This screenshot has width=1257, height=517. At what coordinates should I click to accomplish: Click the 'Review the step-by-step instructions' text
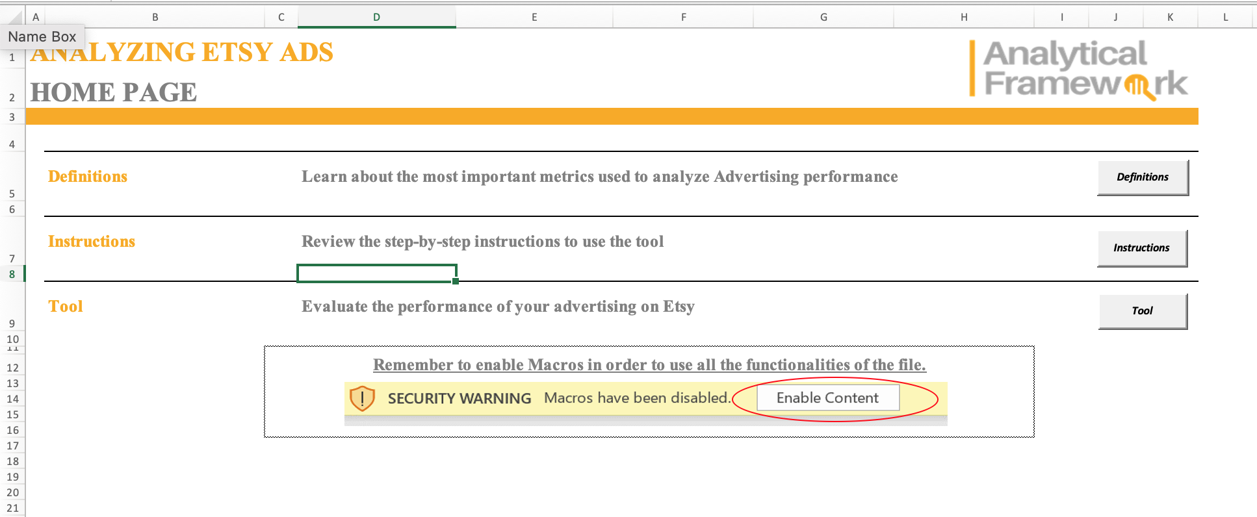click(x=483, y=242)
